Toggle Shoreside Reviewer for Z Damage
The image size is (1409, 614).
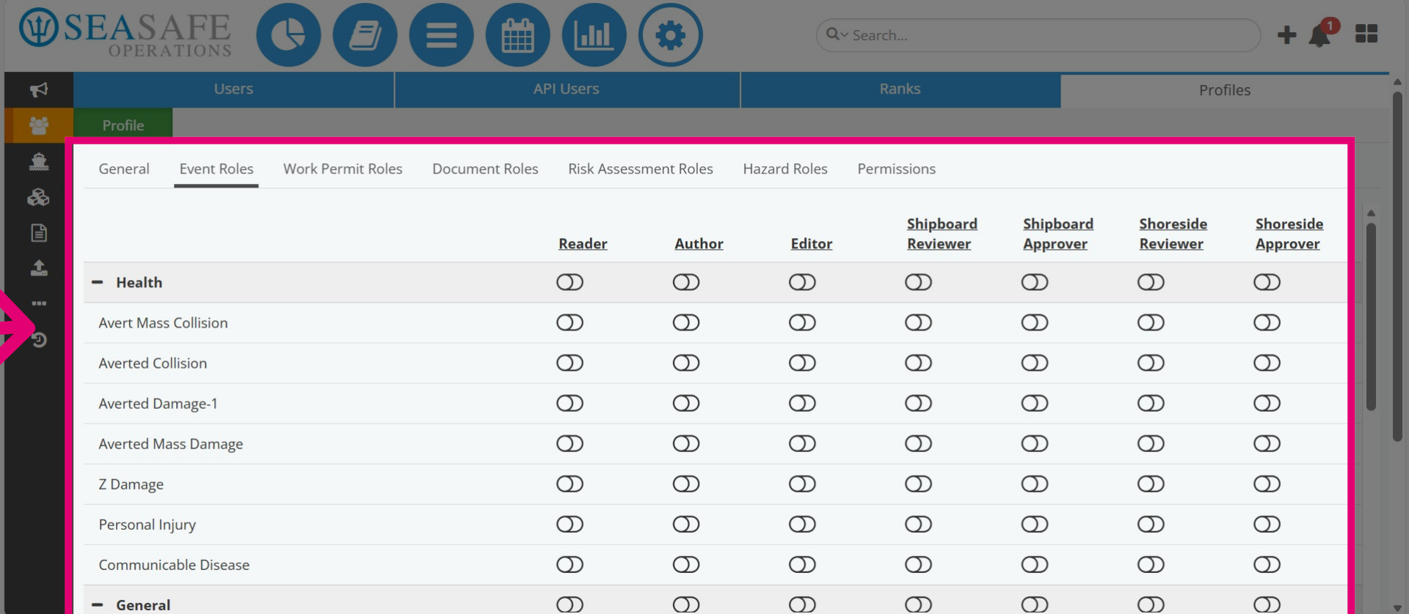coord(1151,484)
